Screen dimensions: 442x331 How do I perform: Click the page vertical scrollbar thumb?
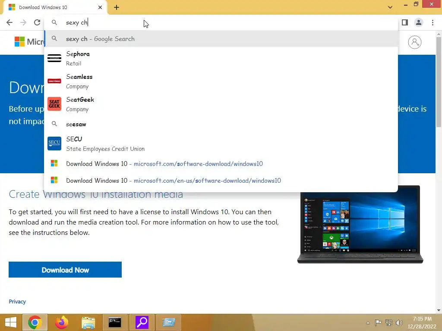pyautogui.click(x=439, y=81)
